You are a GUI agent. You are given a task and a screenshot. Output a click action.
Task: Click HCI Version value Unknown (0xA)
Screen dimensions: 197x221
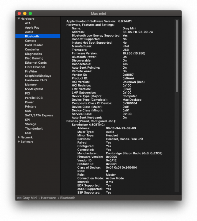coord(133,82)
